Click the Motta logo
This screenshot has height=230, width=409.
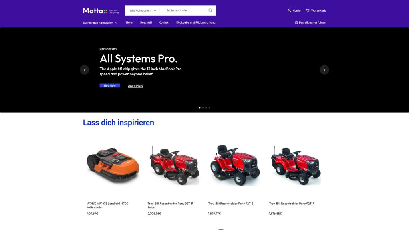pyautogui.click(x=101, y=11)
